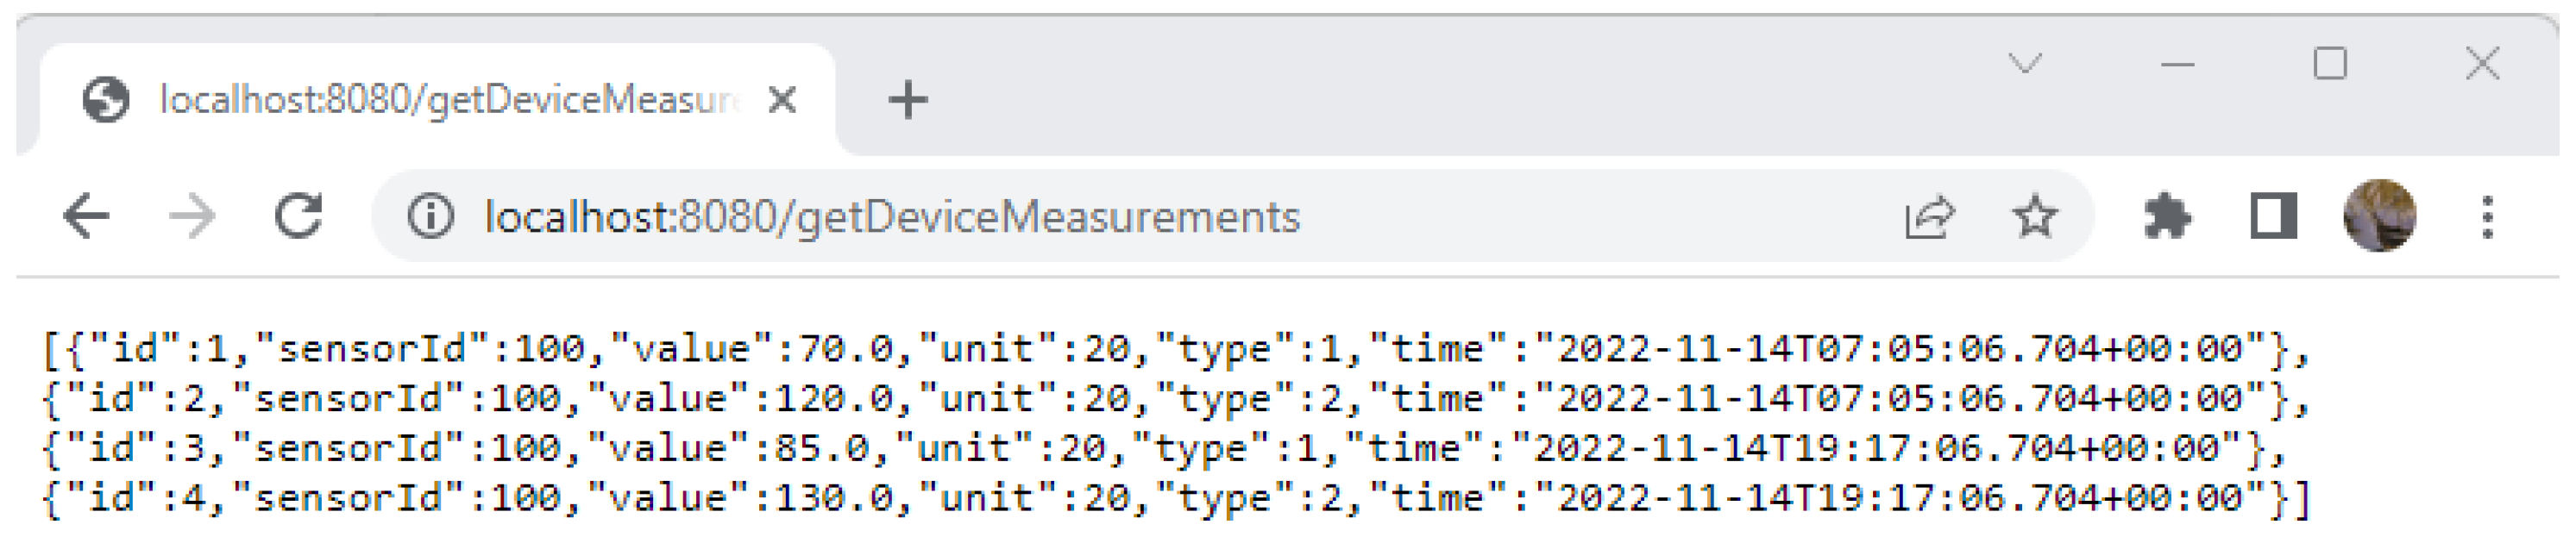View site information icon in address bar
The height and width of the screenshot is (543, 2576).
tap(430, 216)
